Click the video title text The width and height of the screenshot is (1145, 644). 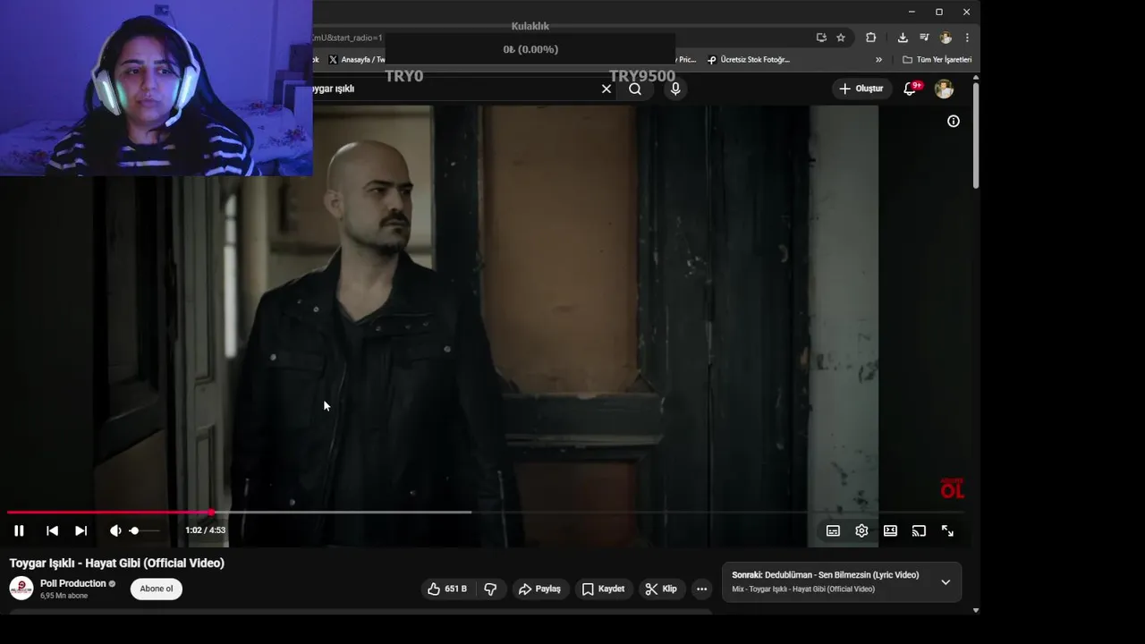coord(117,563)
